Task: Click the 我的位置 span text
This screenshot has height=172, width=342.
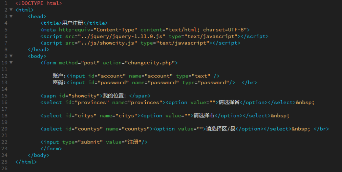Action: [x=113, y=96]
